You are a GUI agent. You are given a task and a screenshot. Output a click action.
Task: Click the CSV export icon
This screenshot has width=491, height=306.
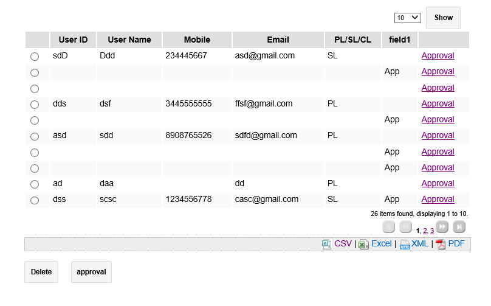327,244
